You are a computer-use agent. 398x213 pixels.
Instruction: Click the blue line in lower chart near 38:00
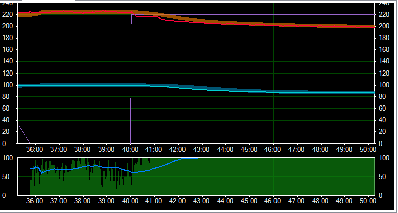point(82,166)
